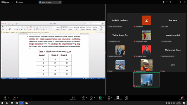The height and width of the screenshot is (105, 187).
Task: Click yellow text highlight color in Word
Action: [27, 29]
